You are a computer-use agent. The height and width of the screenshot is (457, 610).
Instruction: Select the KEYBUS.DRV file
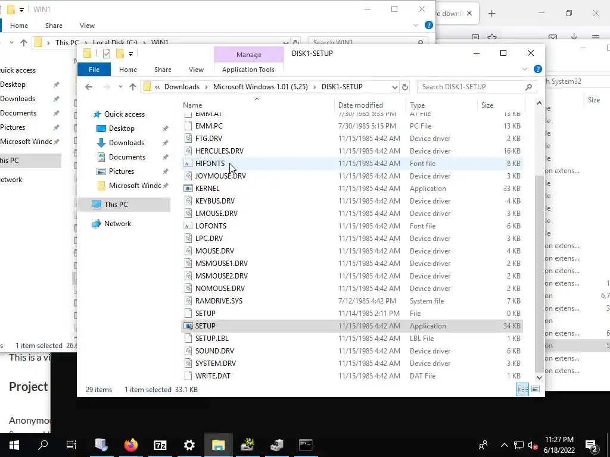tap(214, 201)
